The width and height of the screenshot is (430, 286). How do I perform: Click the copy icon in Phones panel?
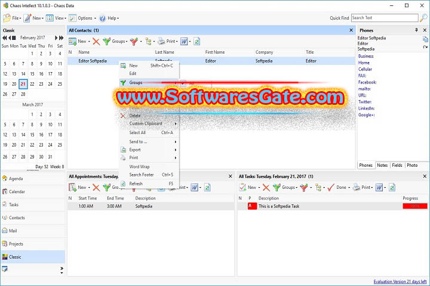(425, 39)
